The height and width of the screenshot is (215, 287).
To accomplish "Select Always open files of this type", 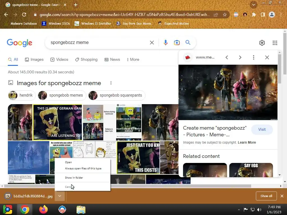I will click(83, 168).
